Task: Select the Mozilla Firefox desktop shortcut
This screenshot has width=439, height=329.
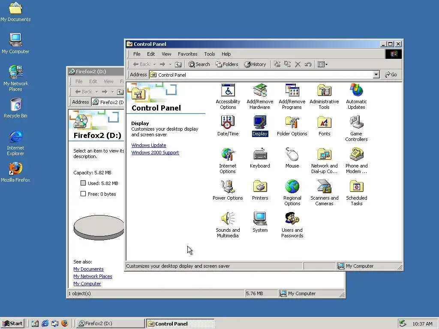Action: (16, 172)
